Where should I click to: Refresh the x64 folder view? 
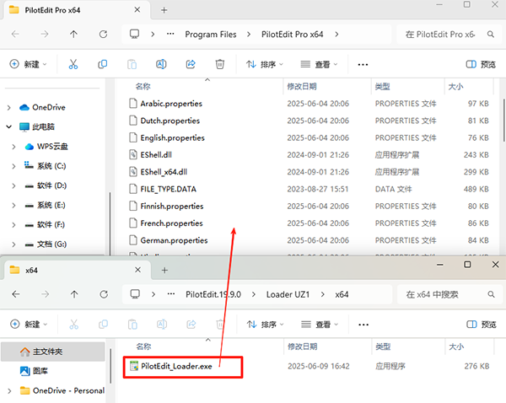(104, 294)
